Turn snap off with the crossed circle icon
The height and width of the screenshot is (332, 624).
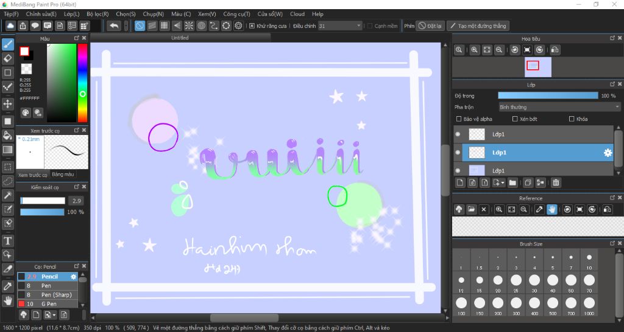pos(140,26)
